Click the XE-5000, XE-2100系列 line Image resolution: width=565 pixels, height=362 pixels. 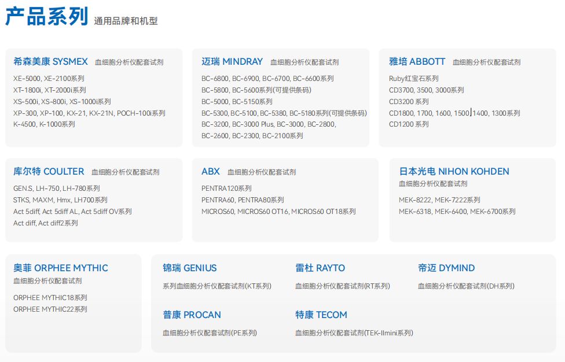click(49, 79)
